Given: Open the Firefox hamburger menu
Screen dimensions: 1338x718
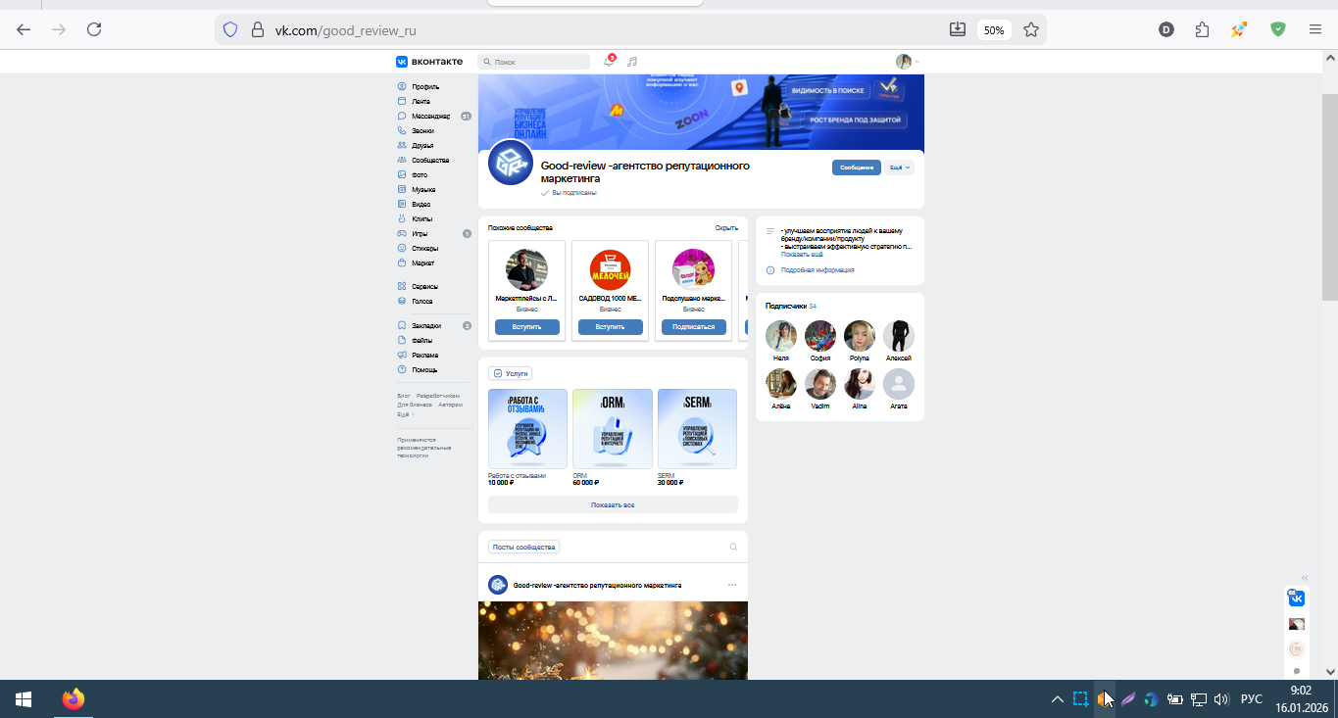Looking at the screenshot, I should tap(1315, 29).
